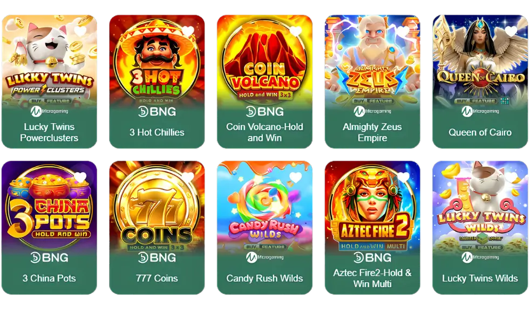Open Queen of Cairo game image
Viewport: 529px width, 313px height.
(x=480, y=60)
